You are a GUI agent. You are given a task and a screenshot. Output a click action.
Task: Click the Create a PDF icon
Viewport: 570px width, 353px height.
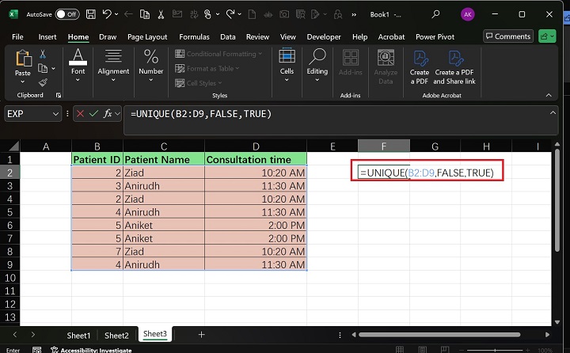click(x=420, y=59)
